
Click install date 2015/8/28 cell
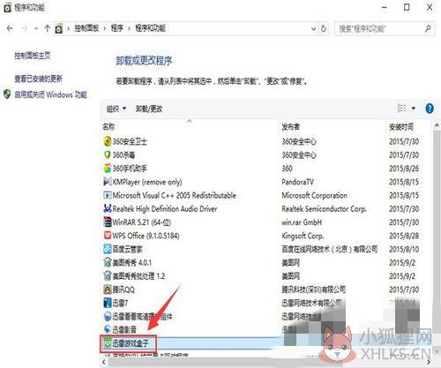[x=404, y=236]
